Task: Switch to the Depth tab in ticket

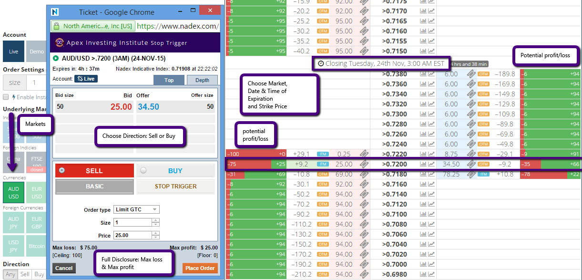Action: click(x=202, y=80)
